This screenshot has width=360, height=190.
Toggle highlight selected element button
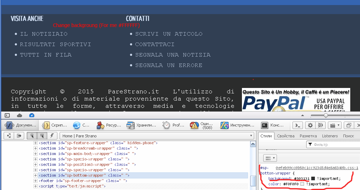[42, 136]
